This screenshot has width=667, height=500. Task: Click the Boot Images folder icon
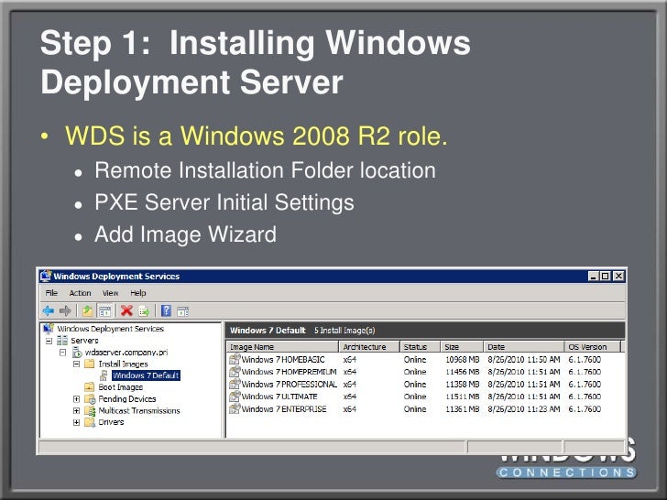90,386
